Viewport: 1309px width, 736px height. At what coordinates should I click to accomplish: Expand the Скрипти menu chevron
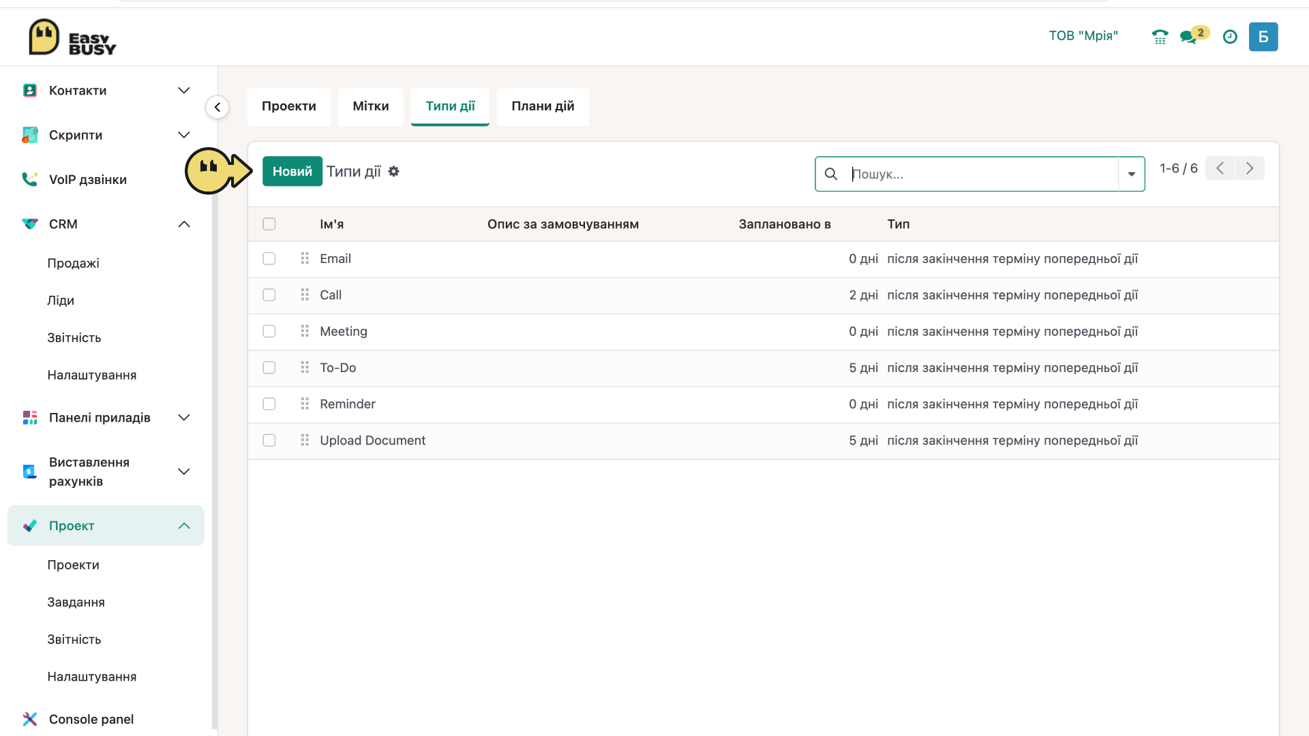pos(184,135)
